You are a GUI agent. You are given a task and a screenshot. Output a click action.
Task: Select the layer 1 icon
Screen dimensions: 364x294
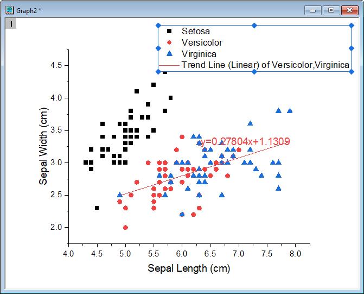tap(10, 23)
